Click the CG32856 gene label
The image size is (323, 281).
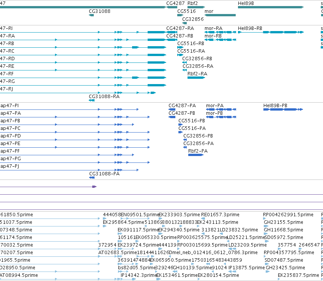pyautogui.click(x=193, y=19)
